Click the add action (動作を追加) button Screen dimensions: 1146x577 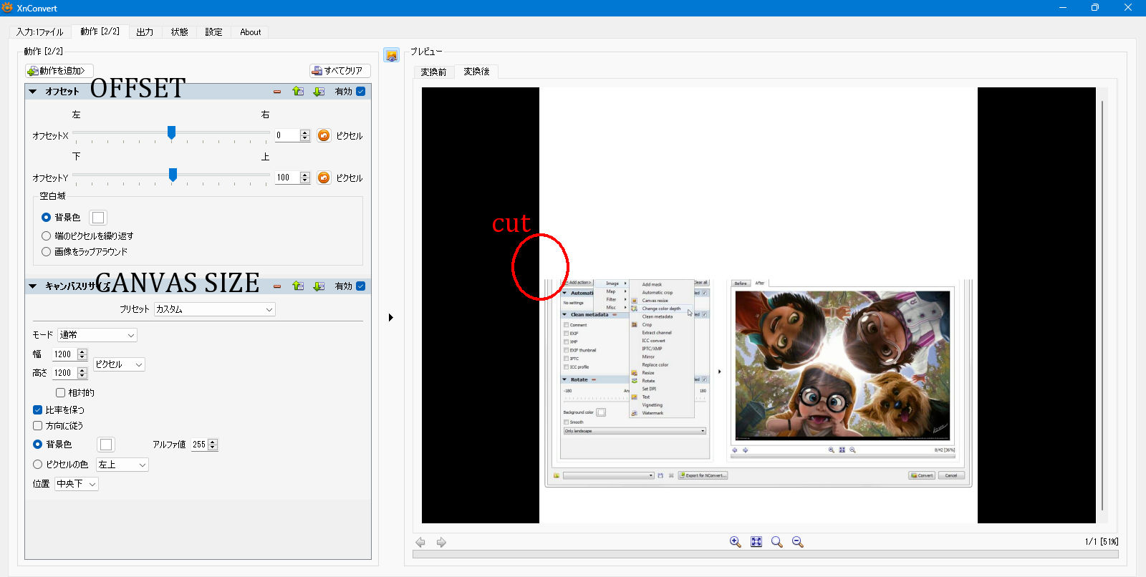(x=59, y=71)
